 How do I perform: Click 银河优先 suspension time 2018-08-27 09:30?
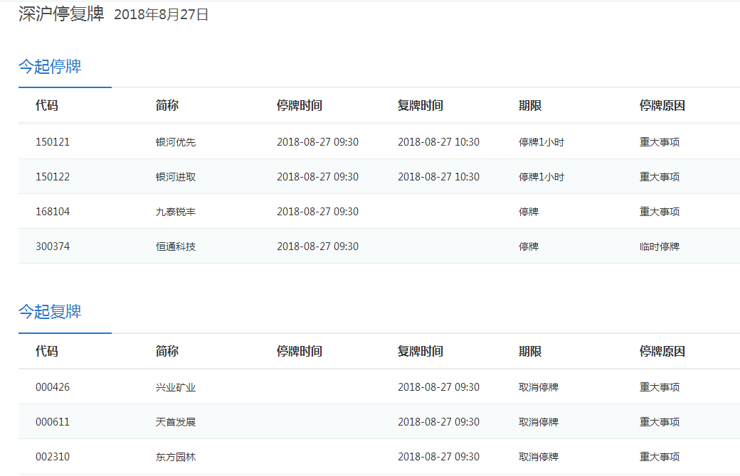click(x=317, y=142)
